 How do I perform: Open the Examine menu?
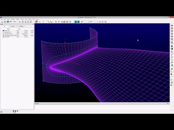(13, 19)
